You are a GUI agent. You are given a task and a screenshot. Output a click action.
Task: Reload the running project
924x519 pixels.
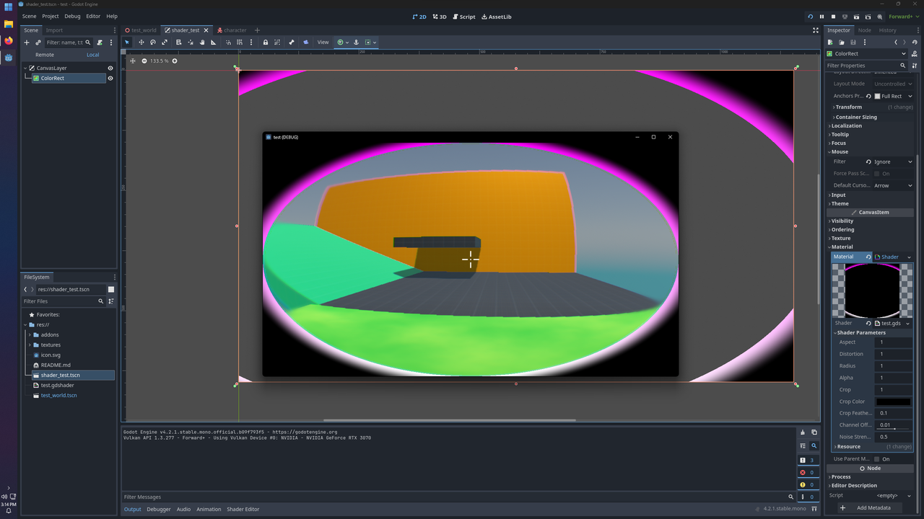[x=810, y=17]
